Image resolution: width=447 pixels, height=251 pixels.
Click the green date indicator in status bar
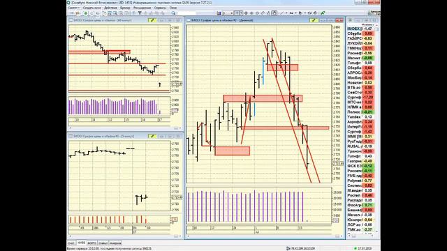pyautogui.click(x=356, y=248)
